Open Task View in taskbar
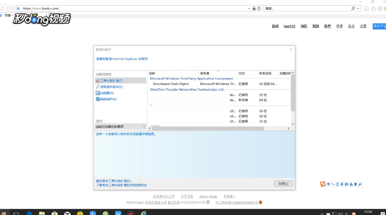Image resolution: width=386 pixels, height=215 pixels. 16,213
